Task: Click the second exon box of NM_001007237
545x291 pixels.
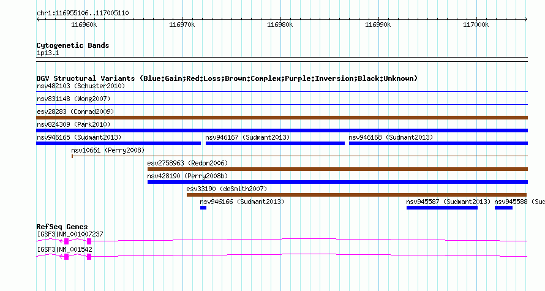Action: [89, 241]
